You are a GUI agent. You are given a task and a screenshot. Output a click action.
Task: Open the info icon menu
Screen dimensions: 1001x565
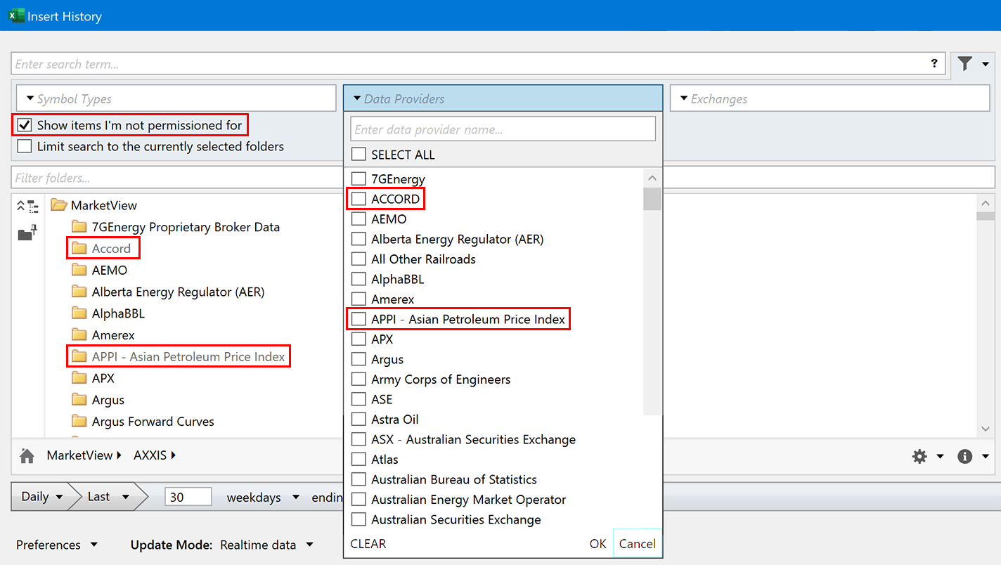click(x=965, y=456)
